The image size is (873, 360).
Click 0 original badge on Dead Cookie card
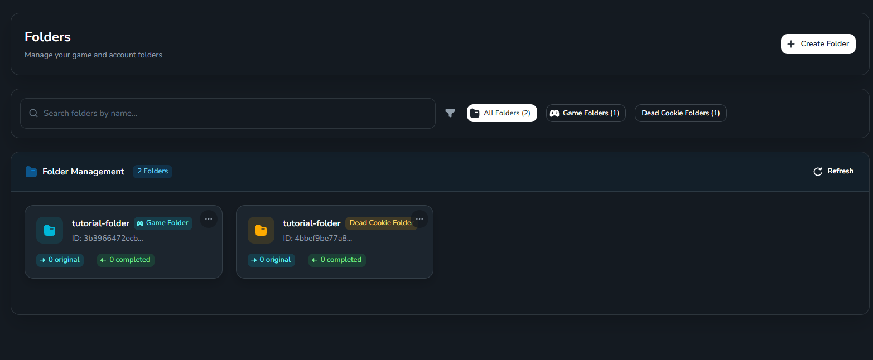click(x=271, y=260)
